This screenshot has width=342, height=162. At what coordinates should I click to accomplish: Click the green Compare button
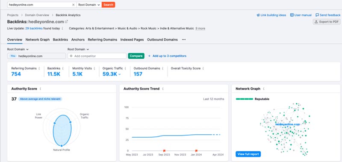click(136, 56)
